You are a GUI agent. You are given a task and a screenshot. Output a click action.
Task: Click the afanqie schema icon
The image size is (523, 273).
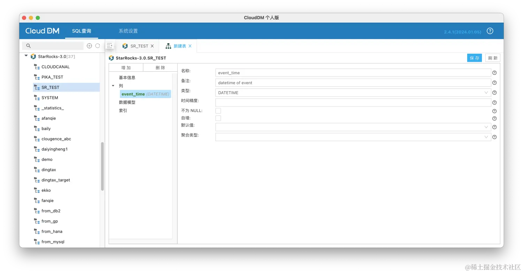point(37,118)
